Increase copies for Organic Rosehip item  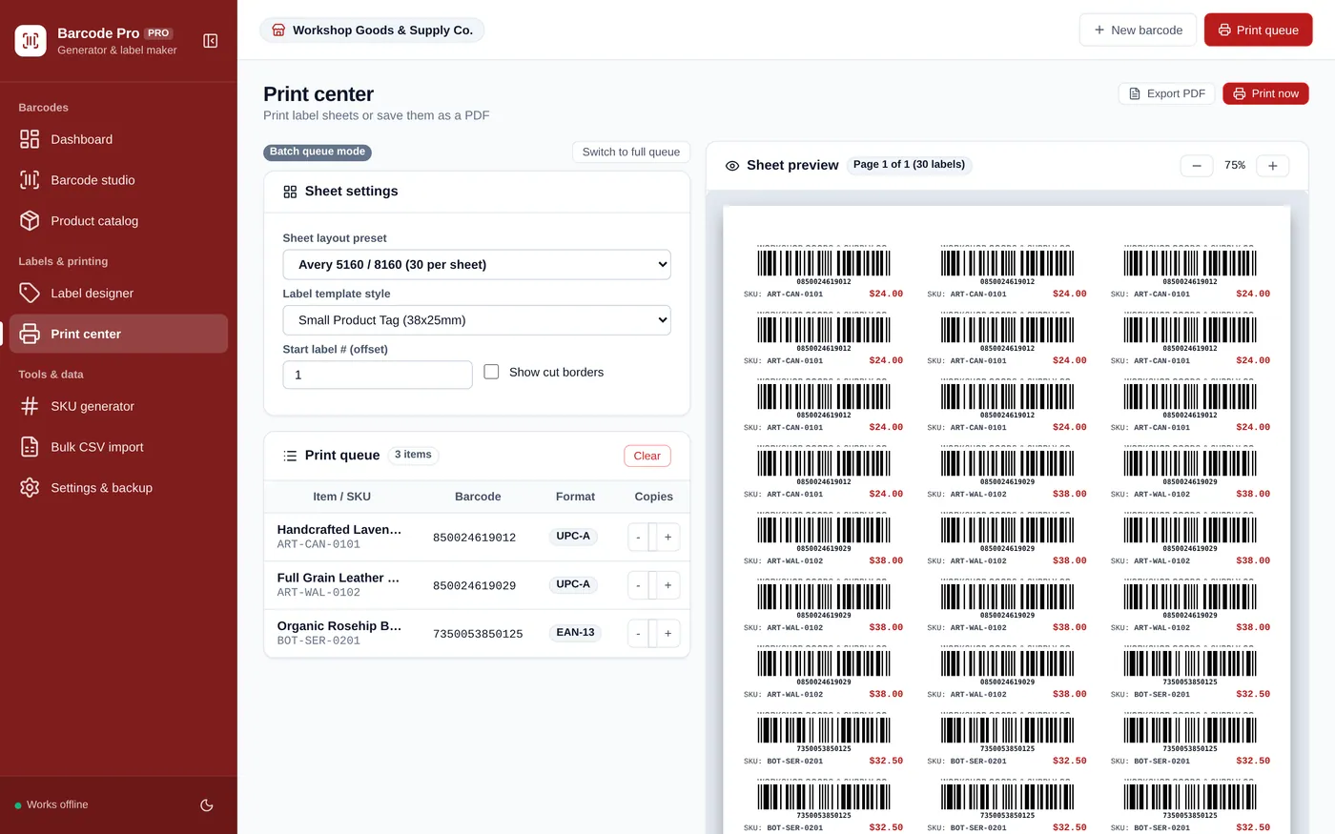667,634
